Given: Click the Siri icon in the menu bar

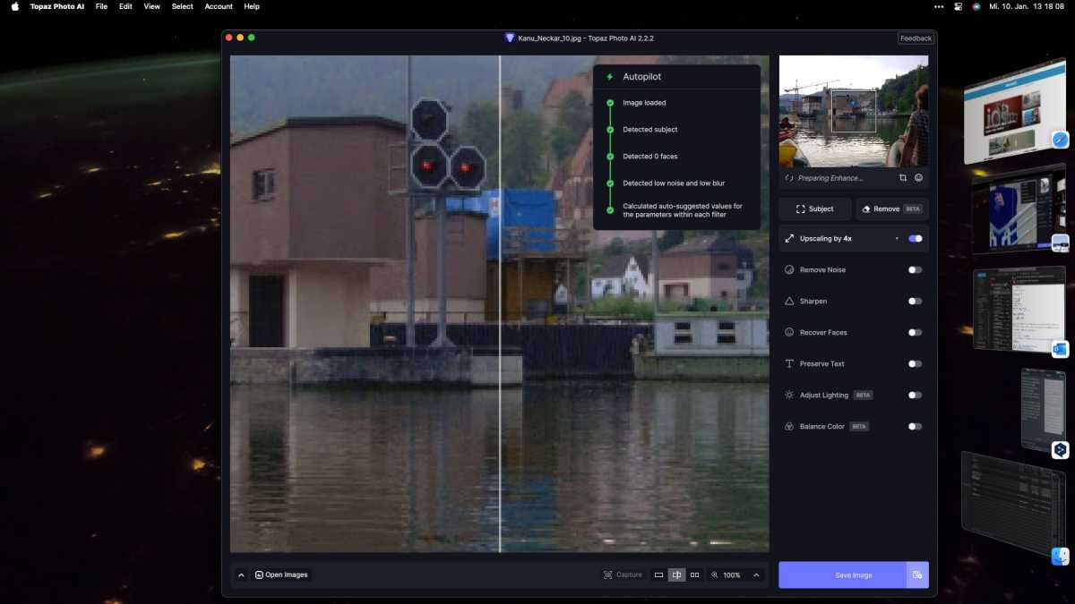Looking at the screenshot, I should [976, 6].
